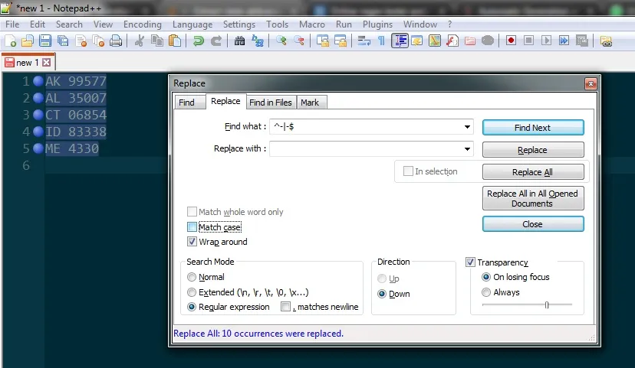Click the binoculars Find icon

coord(239,41)
